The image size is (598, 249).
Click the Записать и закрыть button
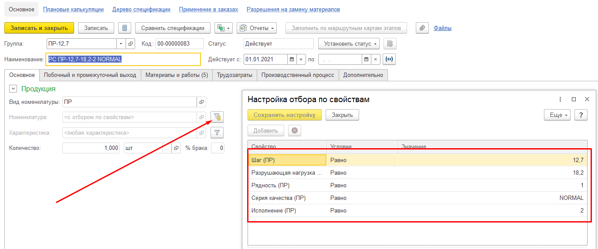39,28
